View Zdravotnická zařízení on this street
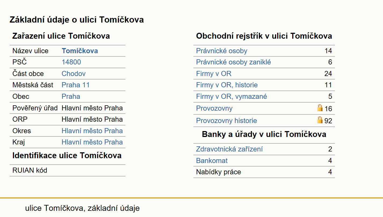Screen dimensions: 383x217 pos(229,149)
